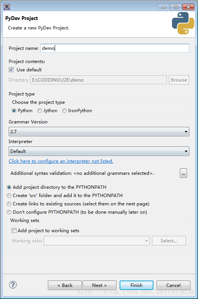Click the Finish button
This screenshot has width=198, height=299.
pyautogui.click(x=137, y=285)
